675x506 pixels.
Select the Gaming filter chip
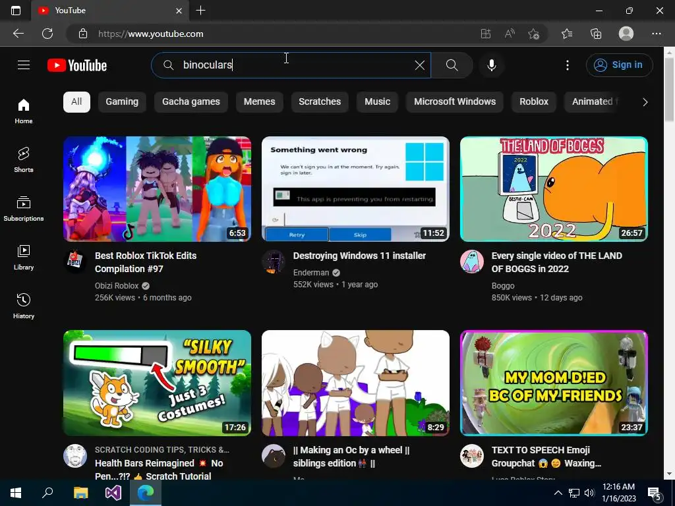coord(122,102)
